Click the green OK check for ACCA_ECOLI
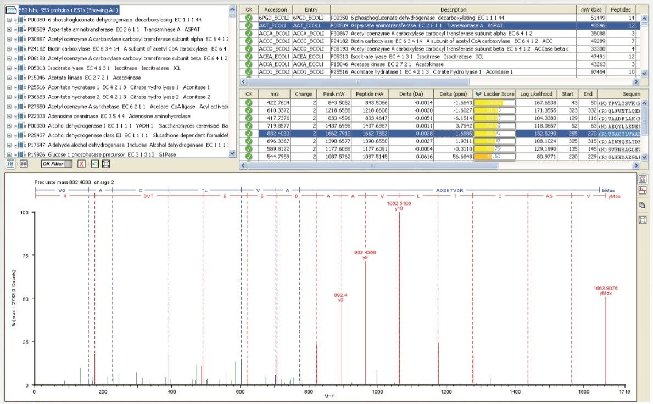 [x=249, y=34]
